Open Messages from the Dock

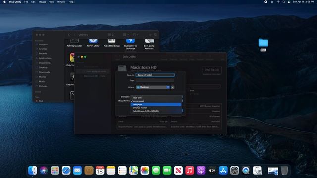tap(156, 171)
